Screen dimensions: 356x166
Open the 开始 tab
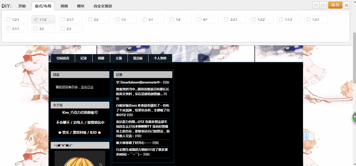click(x=22, y=6)
